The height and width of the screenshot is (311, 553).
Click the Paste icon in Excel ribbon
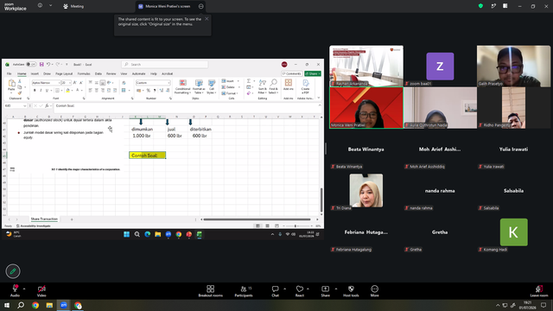(x=11, y=83)
